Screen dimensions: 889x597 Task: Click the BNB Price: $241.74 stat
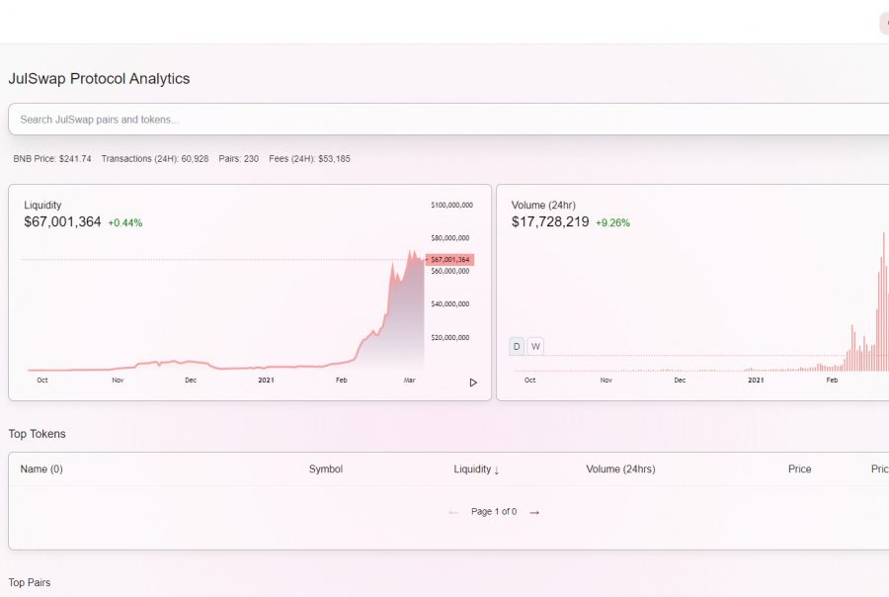(x=52, y=159)
